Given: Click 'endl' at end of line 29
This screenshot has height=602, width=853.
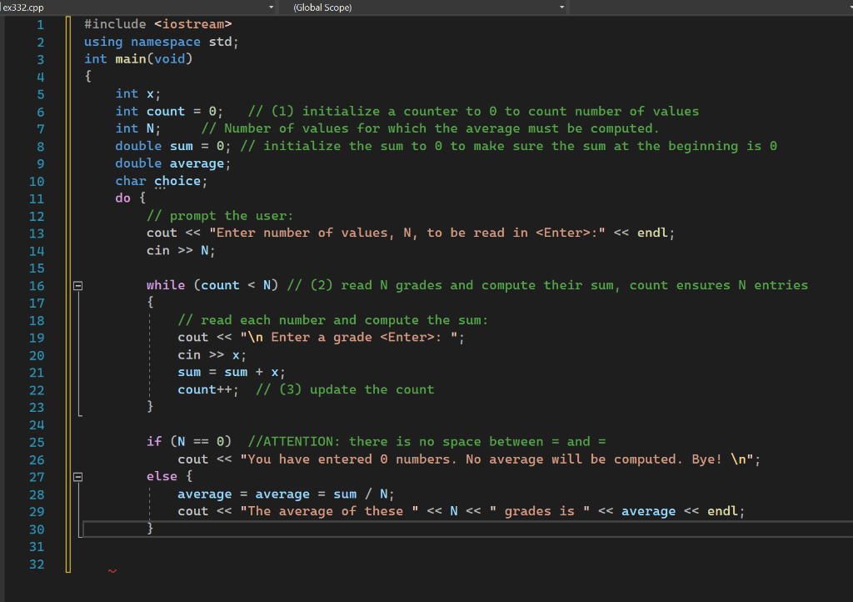Looking at the screenshot, I should (722, 511).
